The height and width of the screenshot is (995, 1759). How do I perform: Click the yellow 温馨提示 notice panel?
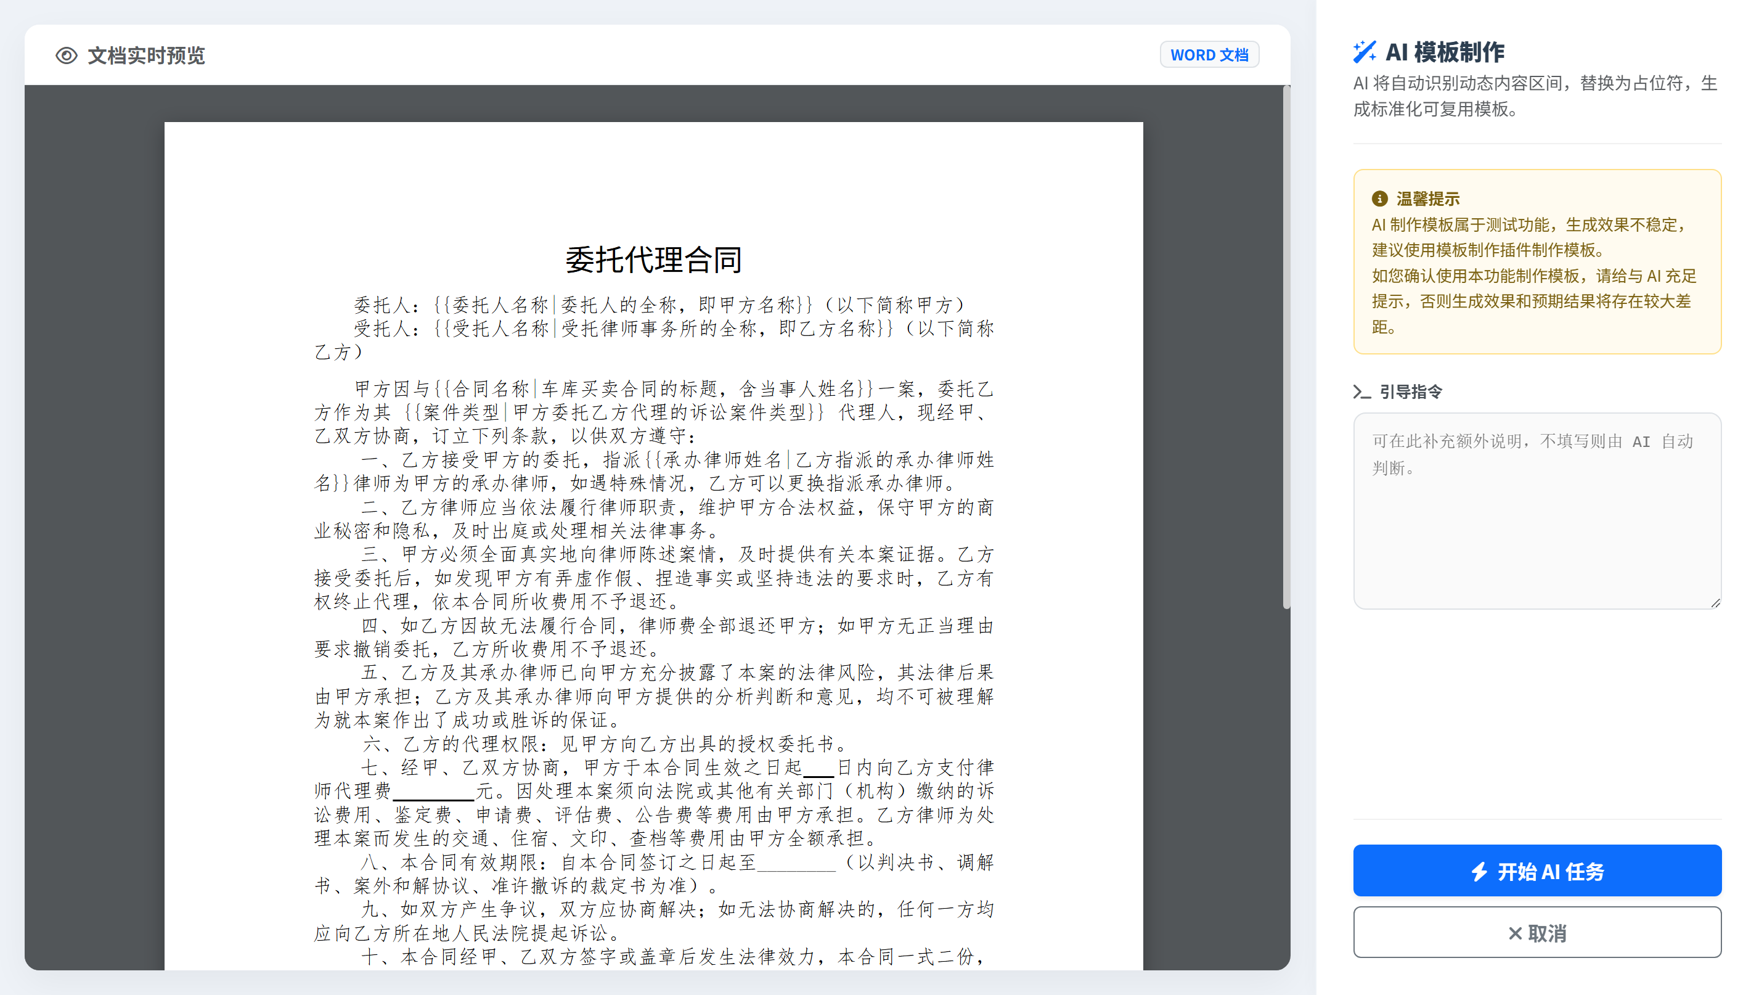[1537, 263]
